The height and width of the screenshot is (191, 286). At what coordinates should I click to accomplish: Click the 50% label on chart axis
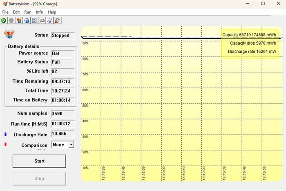tap(85, 106)
